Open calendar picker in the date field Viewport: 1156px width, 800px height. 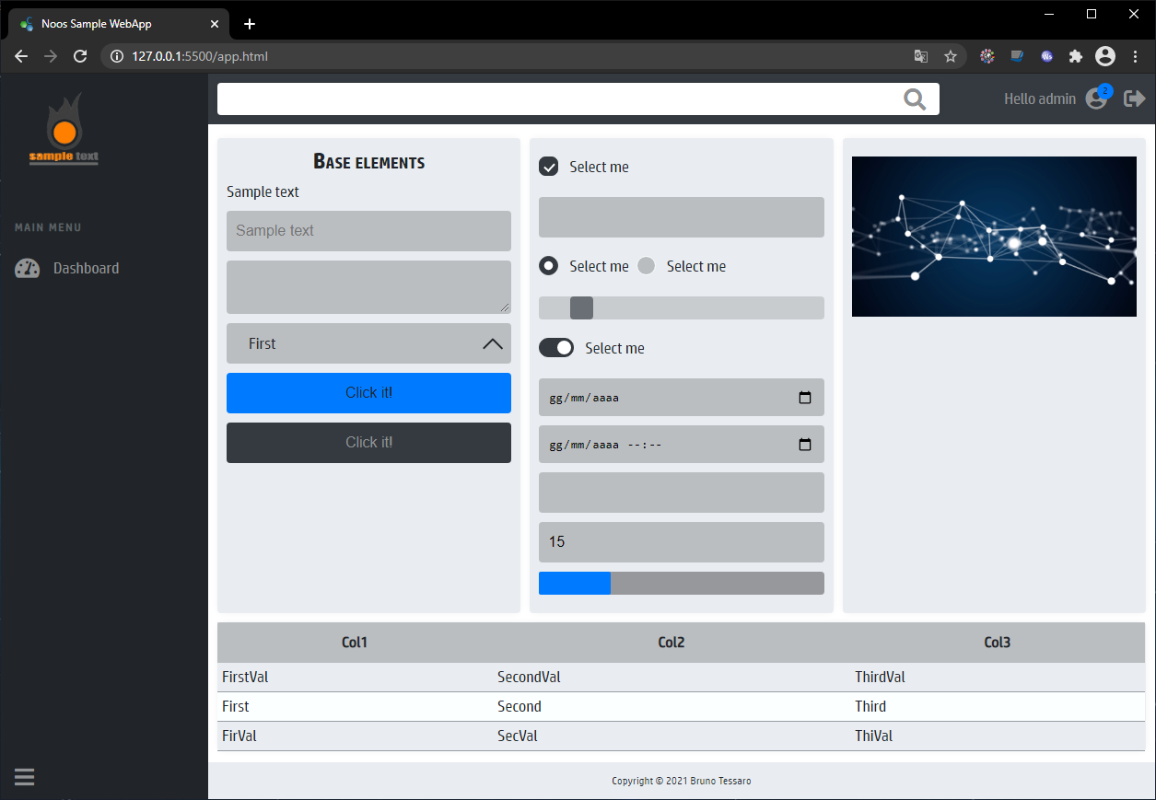click(x=804, y=398)
